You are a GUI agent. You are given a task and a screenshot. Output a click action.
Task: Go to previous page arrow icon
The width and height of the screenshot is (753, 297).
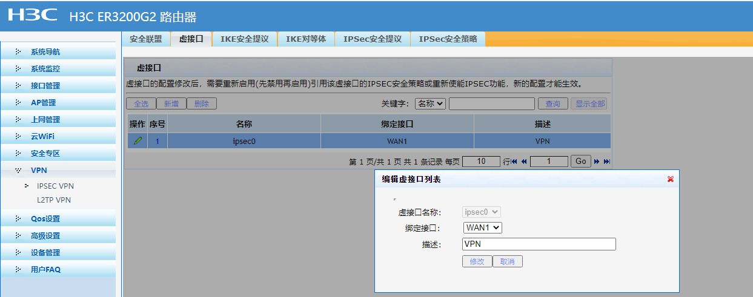[524, 162]
